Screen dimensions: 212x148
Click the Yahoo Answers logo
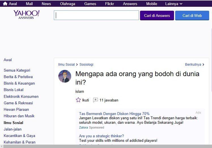point(27,14)
